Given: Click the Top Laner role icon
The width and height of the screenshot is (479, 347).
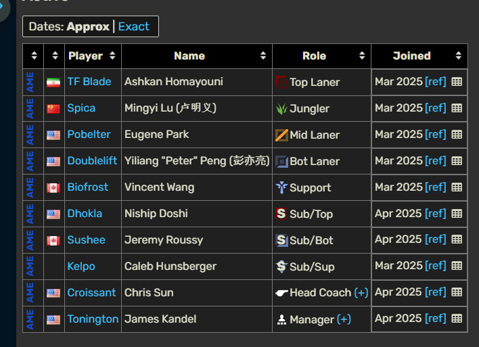Looking at the screenshot, I should 281,82.
